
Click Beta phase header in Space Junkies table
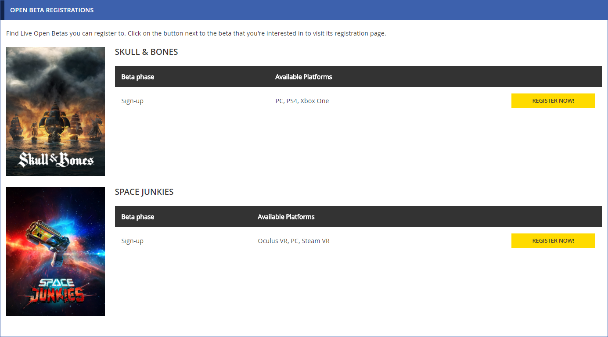click(x=138, y=217)
